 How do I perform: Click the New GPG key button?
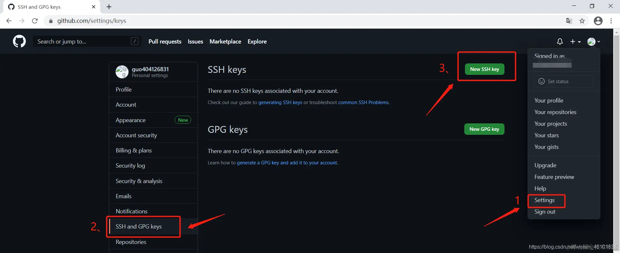click(x=484, y=129)
